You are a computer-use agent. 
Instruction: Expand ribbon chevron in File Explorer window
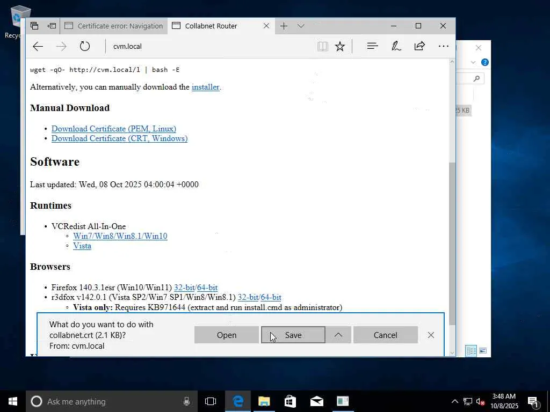(x=473, y=62)
